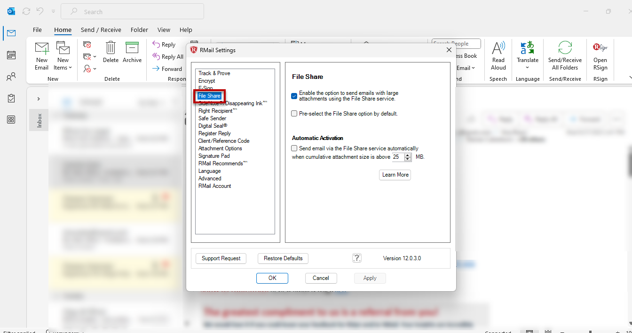This screenshot has width=632, height=333.
Task: Click the sync icon in the title bar
Action: coord(26,11)
